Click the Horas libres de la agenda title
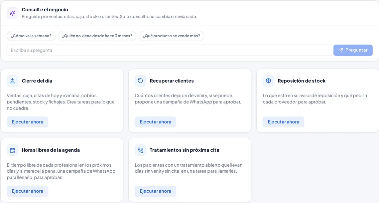 point(51,150)
